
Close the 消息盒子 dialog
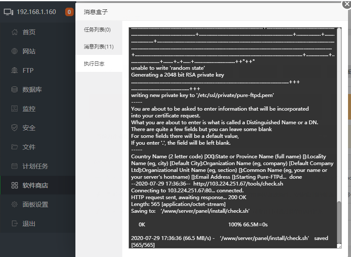pos(347,5)
